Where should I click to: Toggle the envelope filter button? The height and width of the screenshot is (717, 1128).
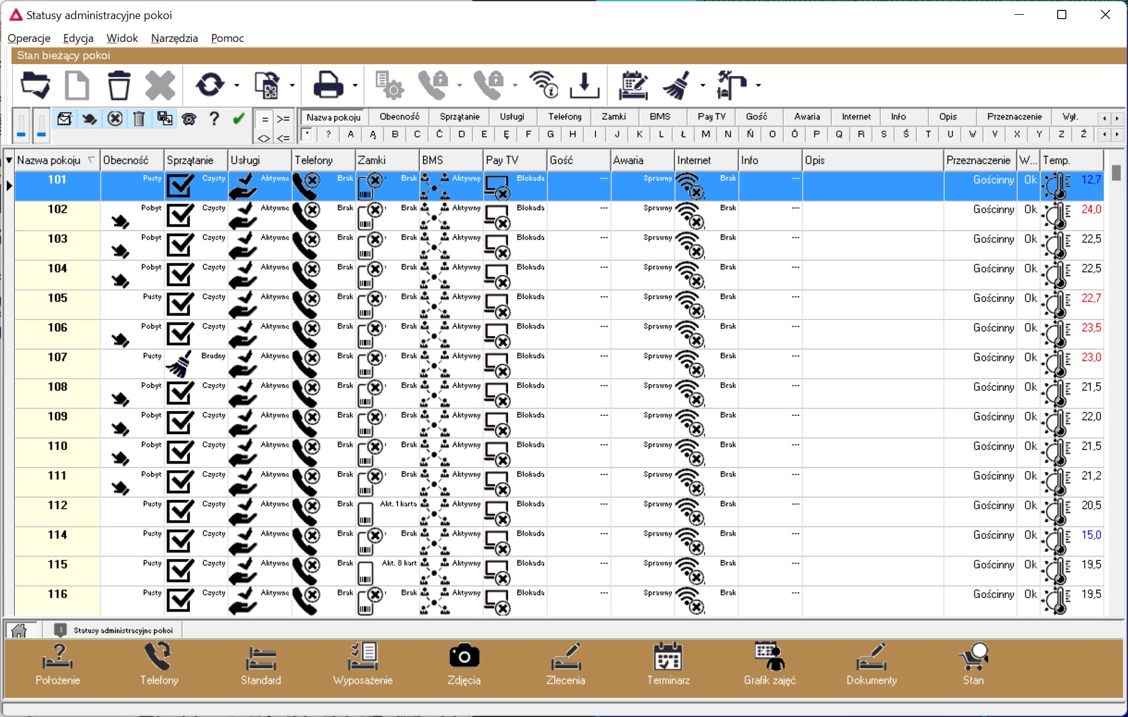(x=64, y=118)
